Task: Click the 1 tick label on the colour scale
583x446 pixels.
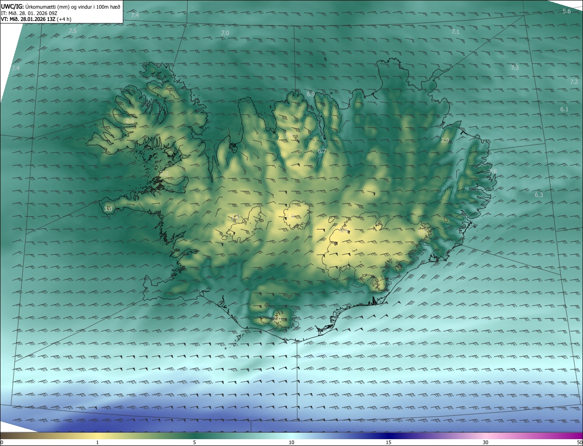Action: [x=97, y=442]
